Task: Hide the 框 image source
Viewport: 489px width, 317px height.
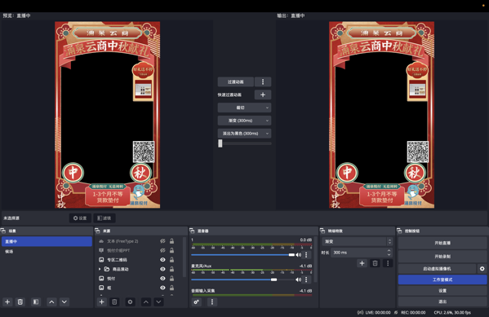Action: tap(162, 288)
